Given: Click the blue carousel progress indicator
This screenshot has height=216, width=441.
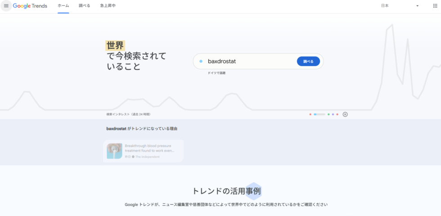Looking at the screenshot, I should 319,114.
